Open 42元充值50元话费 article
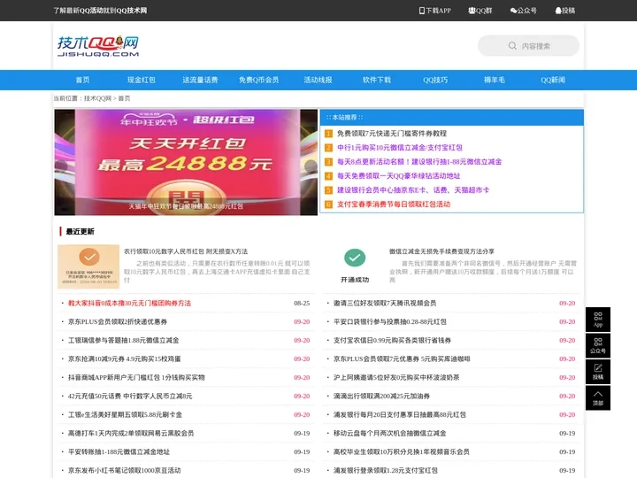 tap(130, 397)
